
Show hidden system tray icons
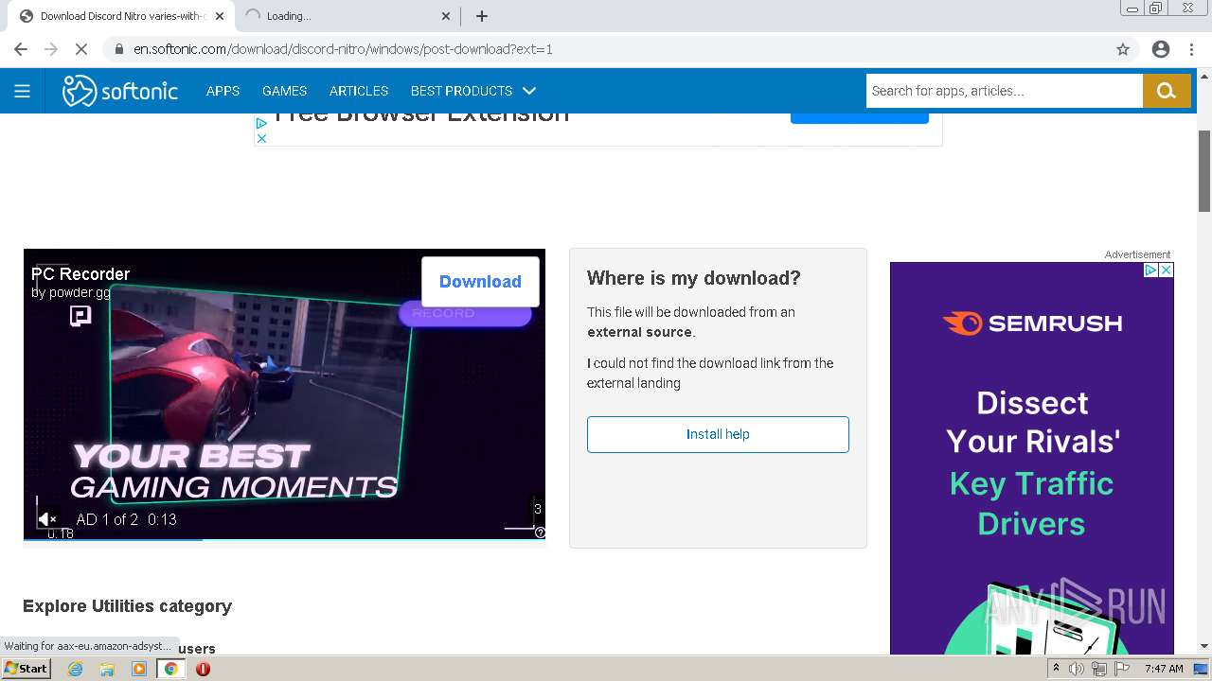pyautogui.click(x=1056, y=669)
